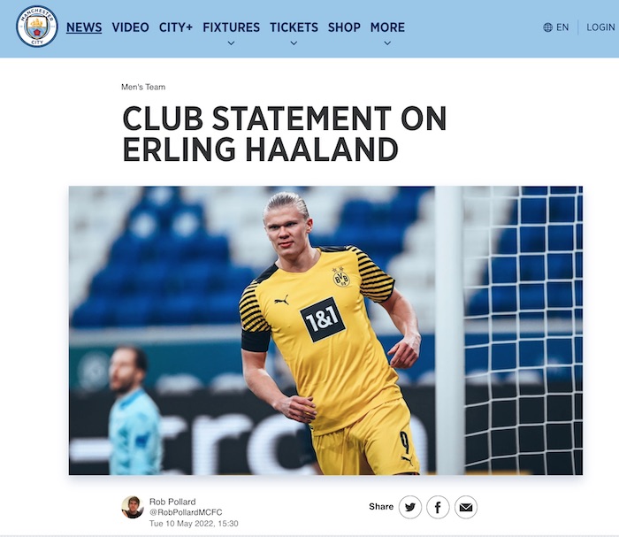Image resolution: width=619 pixels, height=537 pixels.
Task: Expand the Tickets dropdown chevron
Action: click(294, 43)
